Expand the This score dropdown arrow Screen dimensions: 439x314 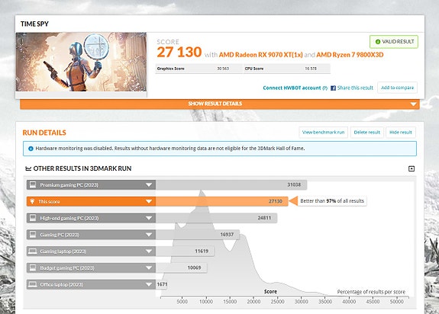coord(149,201)
